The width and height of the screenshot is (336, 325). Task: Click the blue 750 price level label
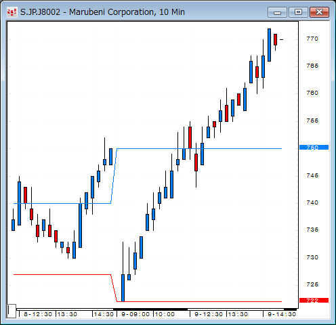(x=314, y=148)
